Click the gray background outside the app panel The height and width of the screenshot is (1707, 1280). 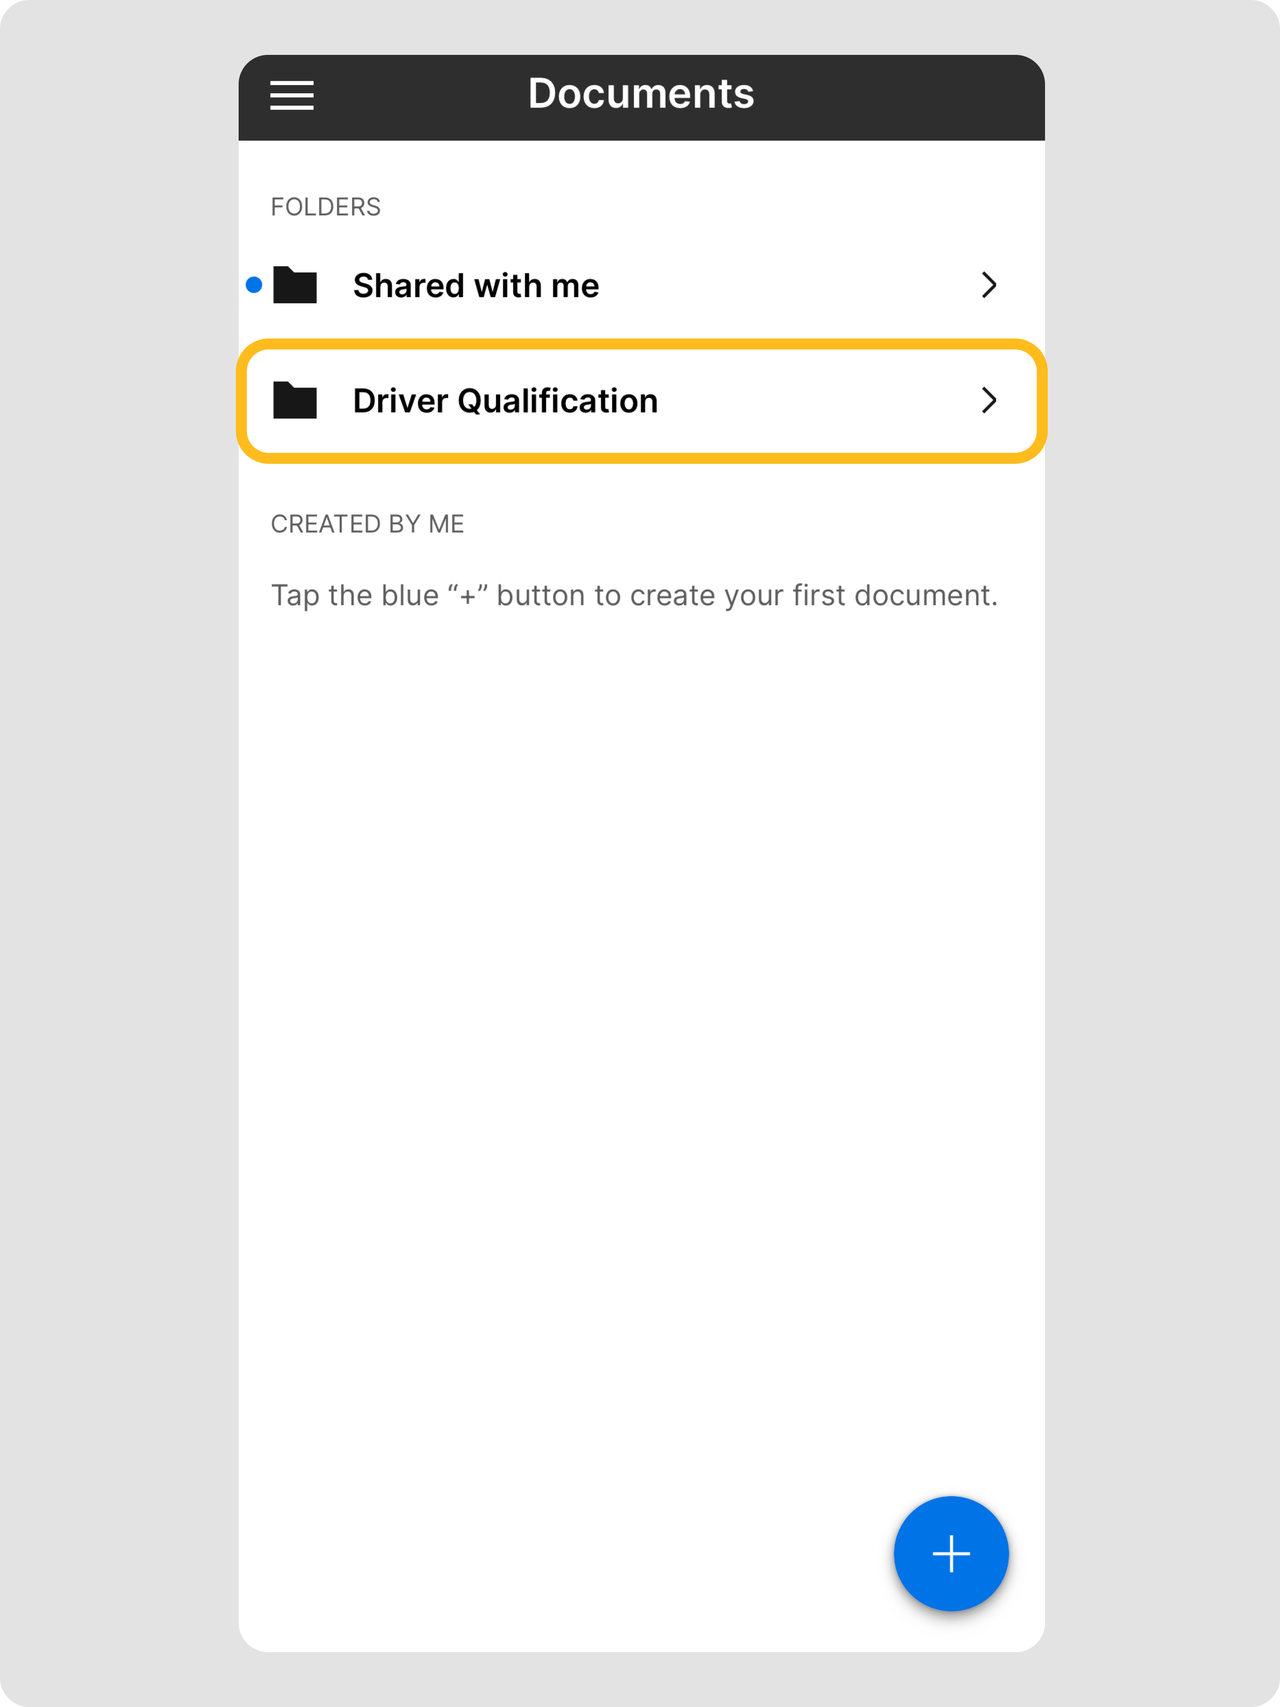click(x=116, y=849)
